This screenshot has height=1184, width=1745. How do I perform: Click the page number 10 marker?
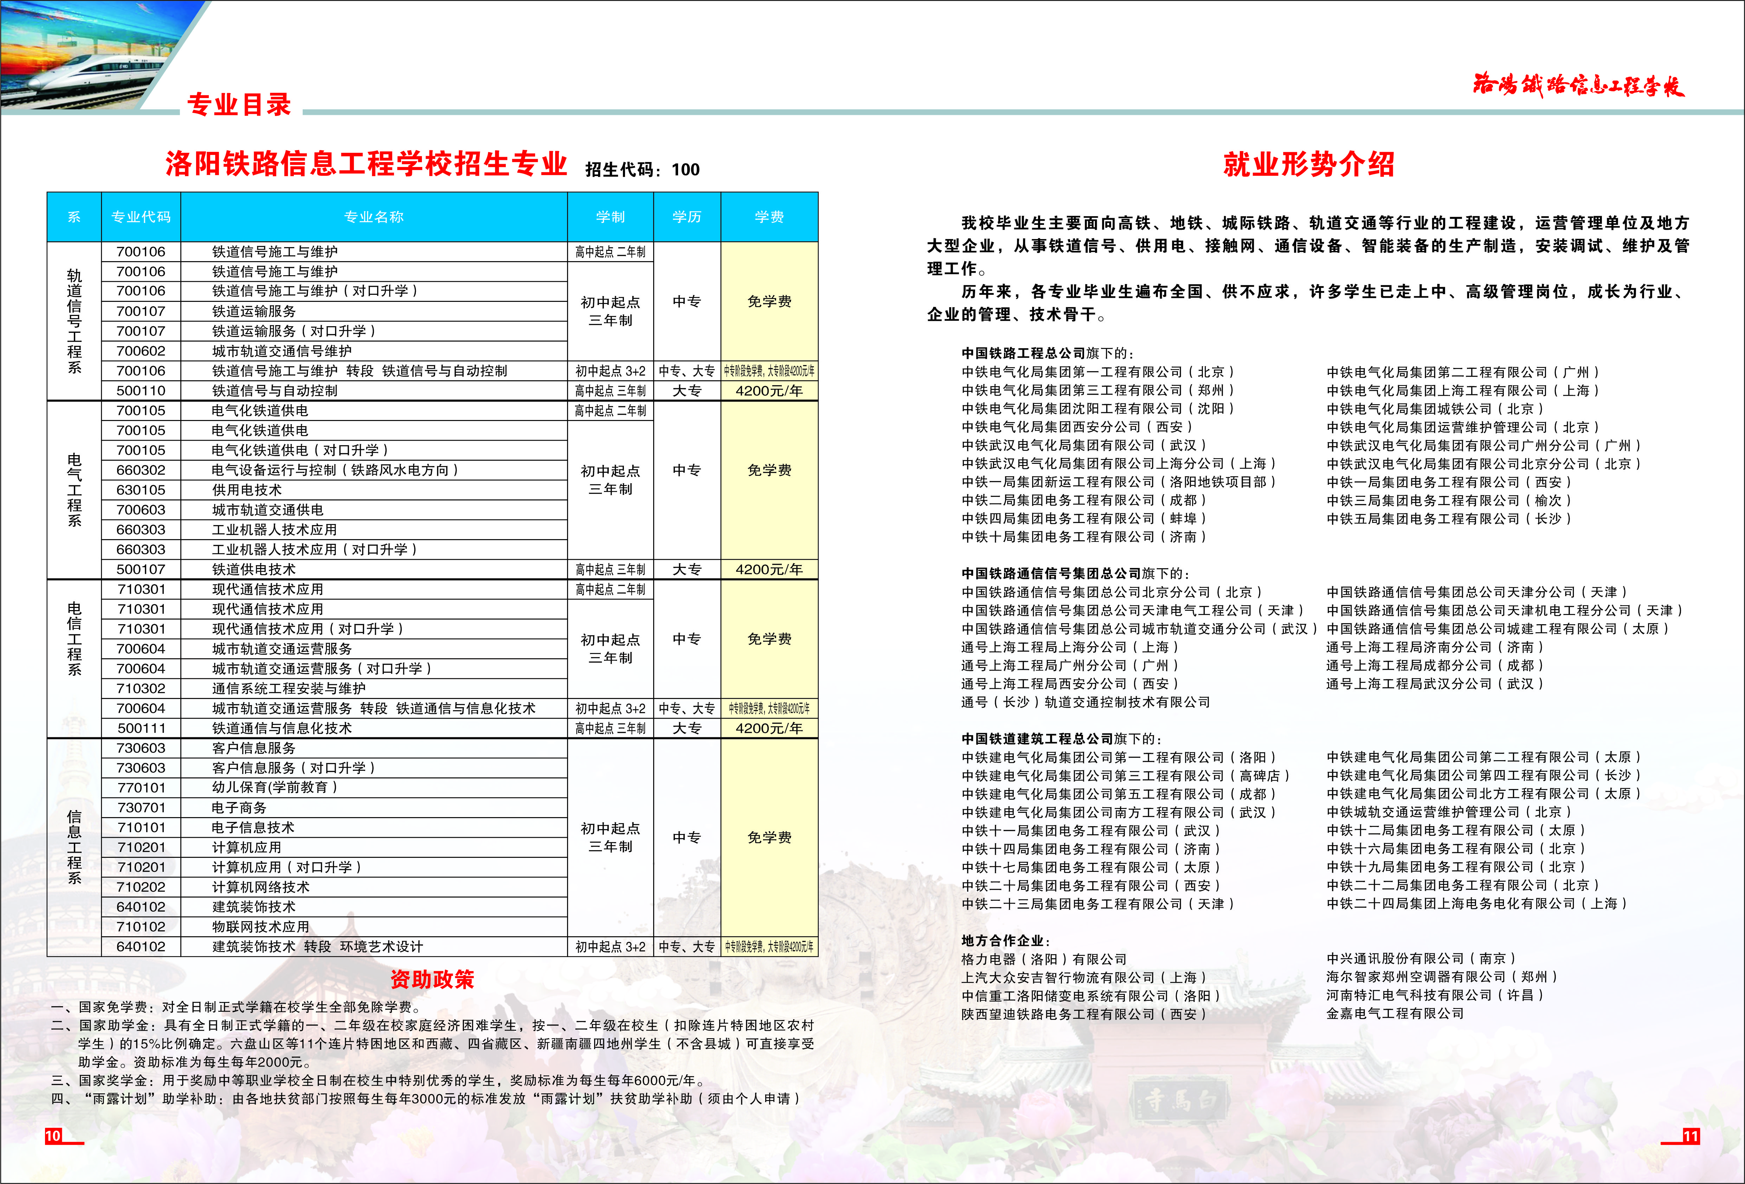53,1135
